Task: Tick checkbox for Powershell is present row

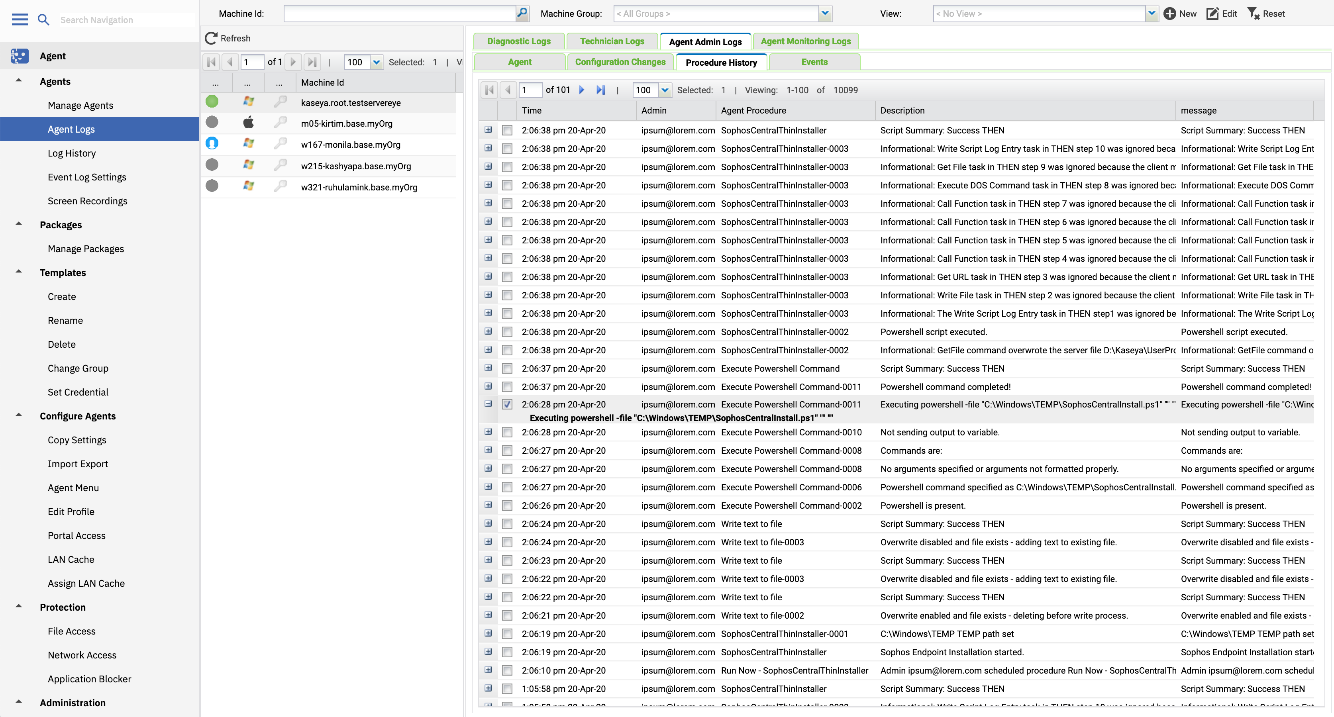Action: click(x=507, y=506)
